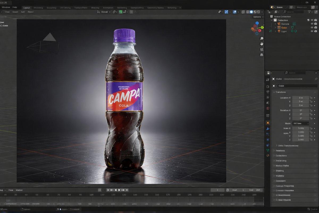Open the Global transform orientation dropdown
Viewport: 319px width, 213px height.
click(x=104, y=12)
